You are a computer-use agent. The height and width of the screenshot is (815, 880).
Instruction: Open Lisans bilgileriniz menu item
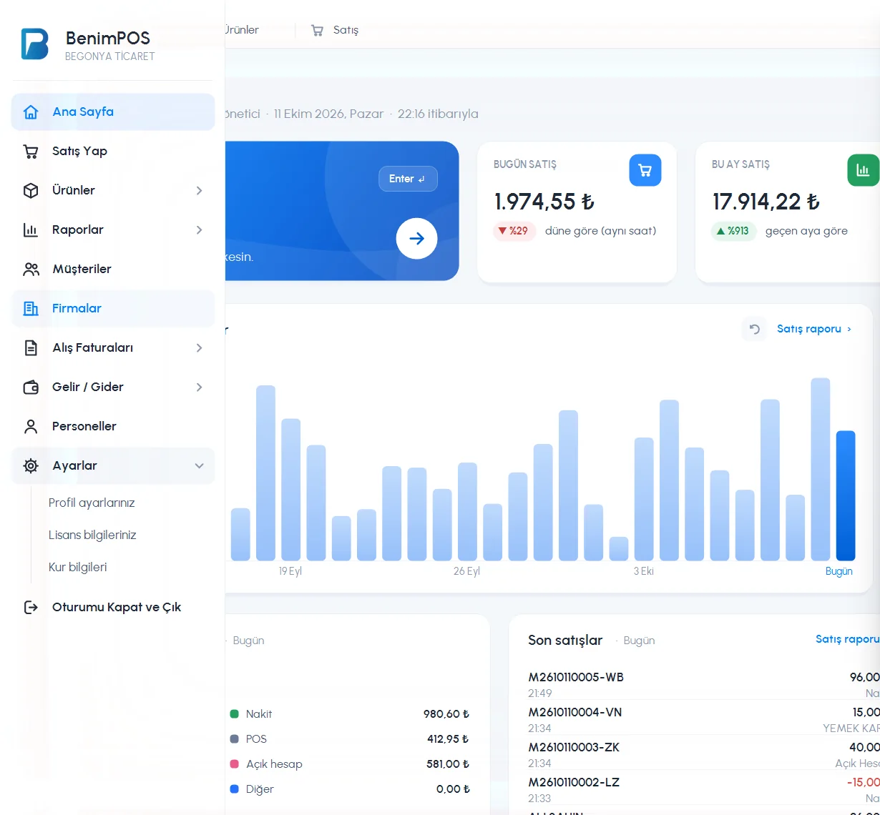click(x=92, y=535)
